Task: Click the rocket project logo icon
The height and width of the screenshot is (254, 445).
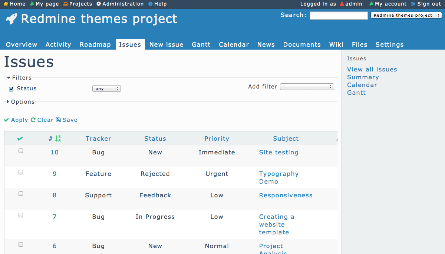Action: pos(11,19)
